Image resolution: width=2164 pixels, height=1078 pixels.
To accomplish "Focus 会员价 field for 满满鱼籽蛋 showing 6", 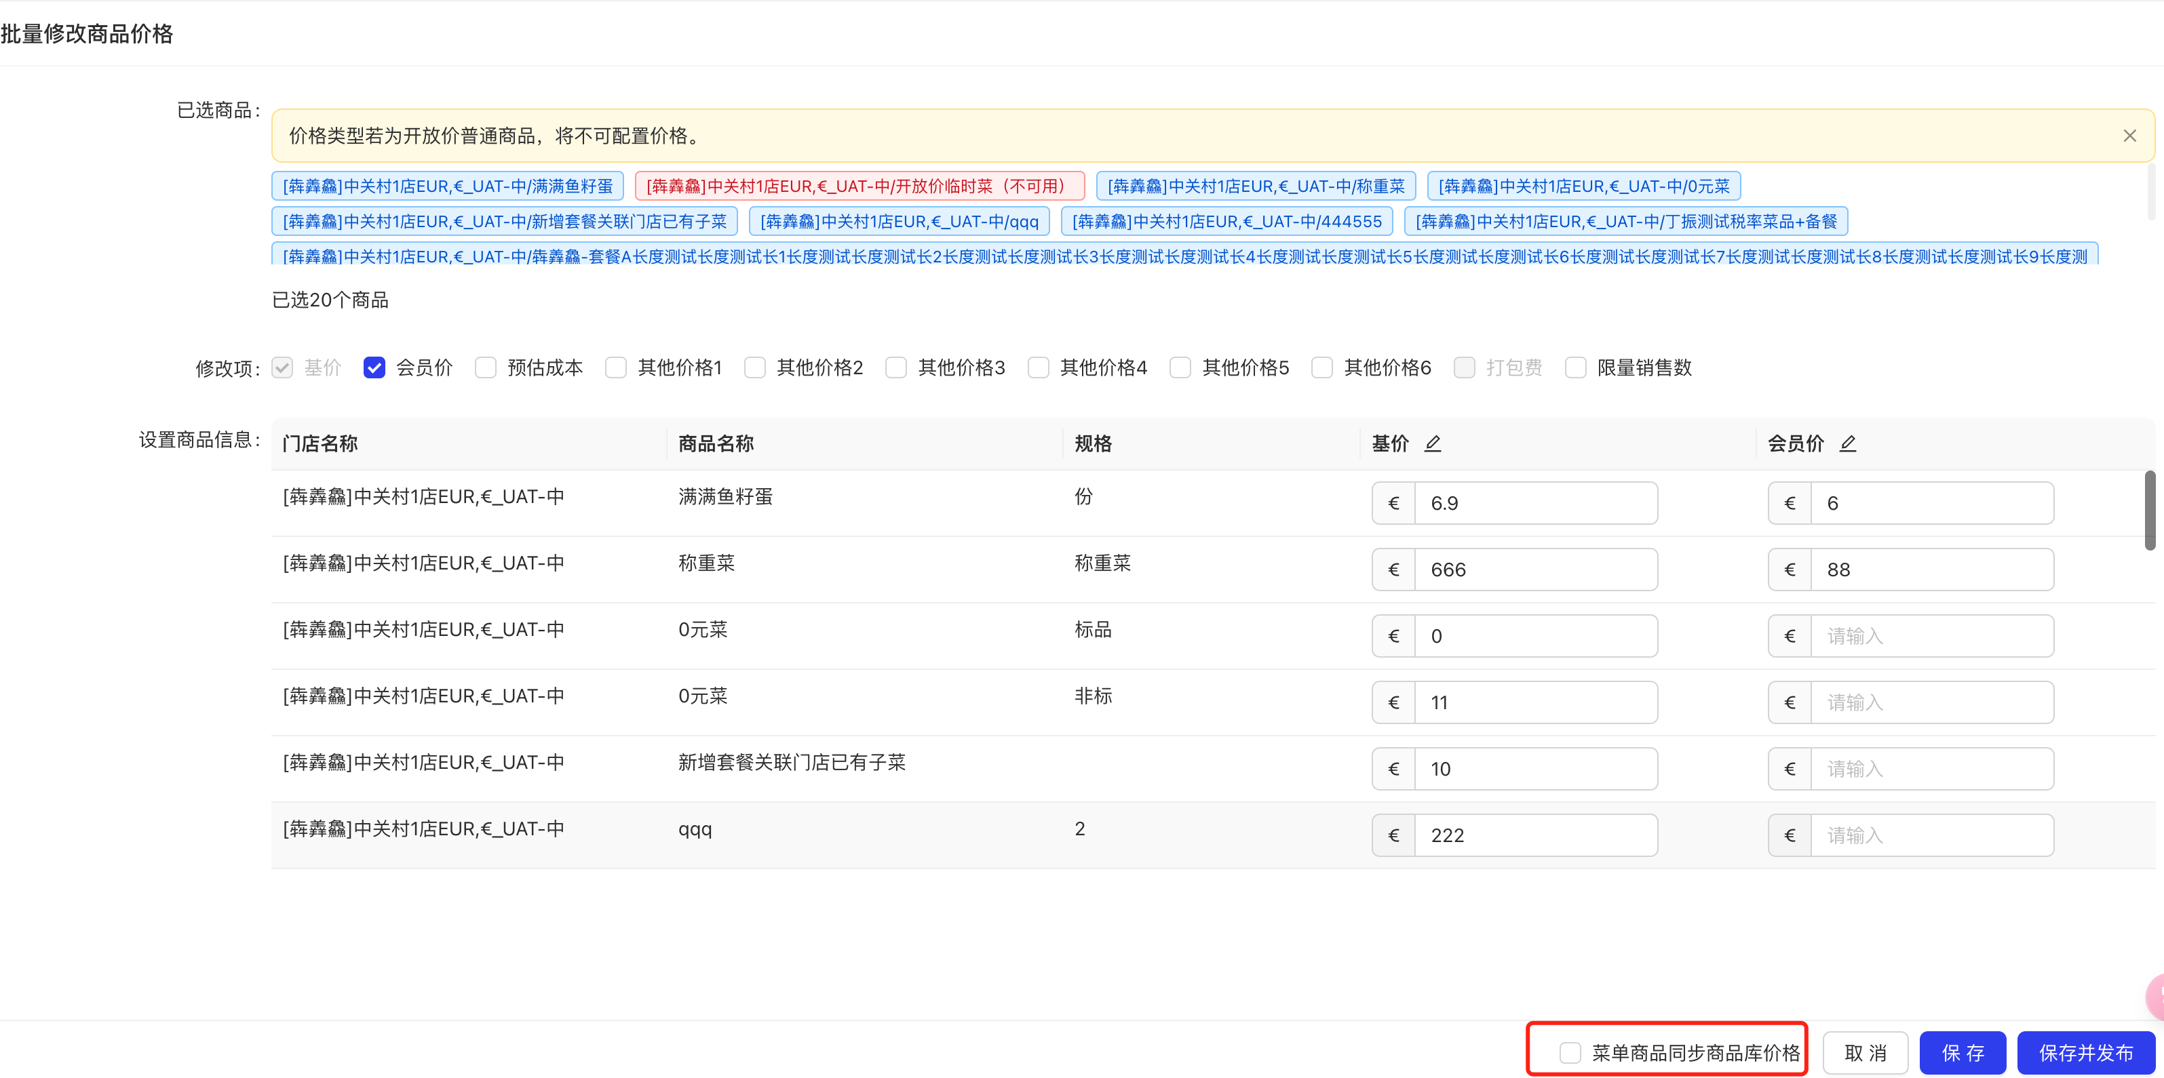I will click(x=1931, y=503).
